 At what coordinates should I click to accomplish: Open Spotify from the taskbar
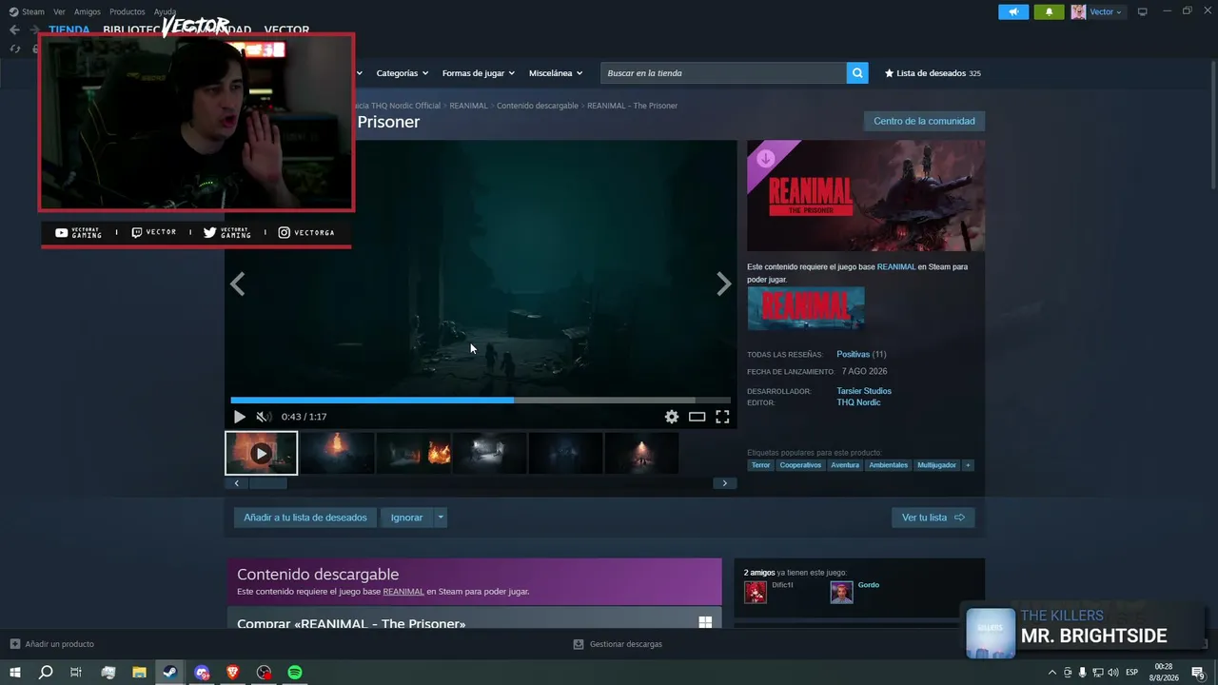295,673
